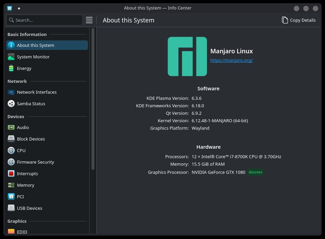Click the Qt Version value 6.9.2

(x=196, y=113)
